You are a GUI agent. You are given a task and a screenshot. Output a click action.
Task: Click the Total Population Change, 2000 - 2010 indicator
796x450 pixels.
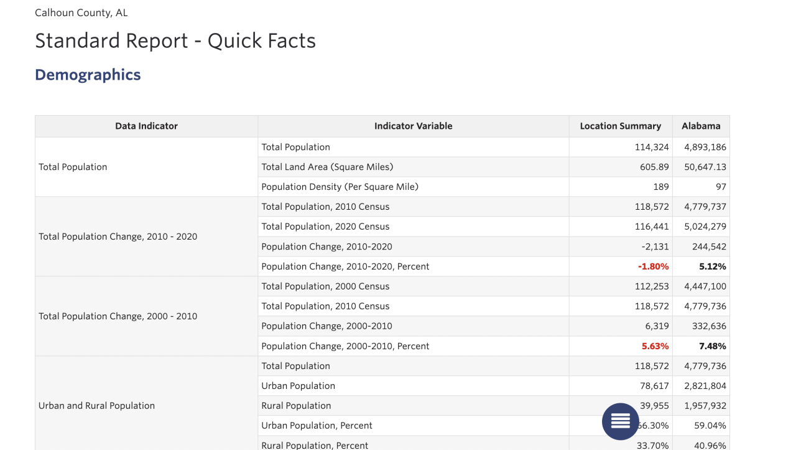click(118, 316)
